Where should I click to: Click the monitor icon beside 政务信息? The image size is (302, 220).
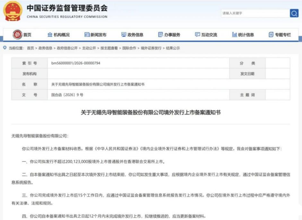pos(124,35)
